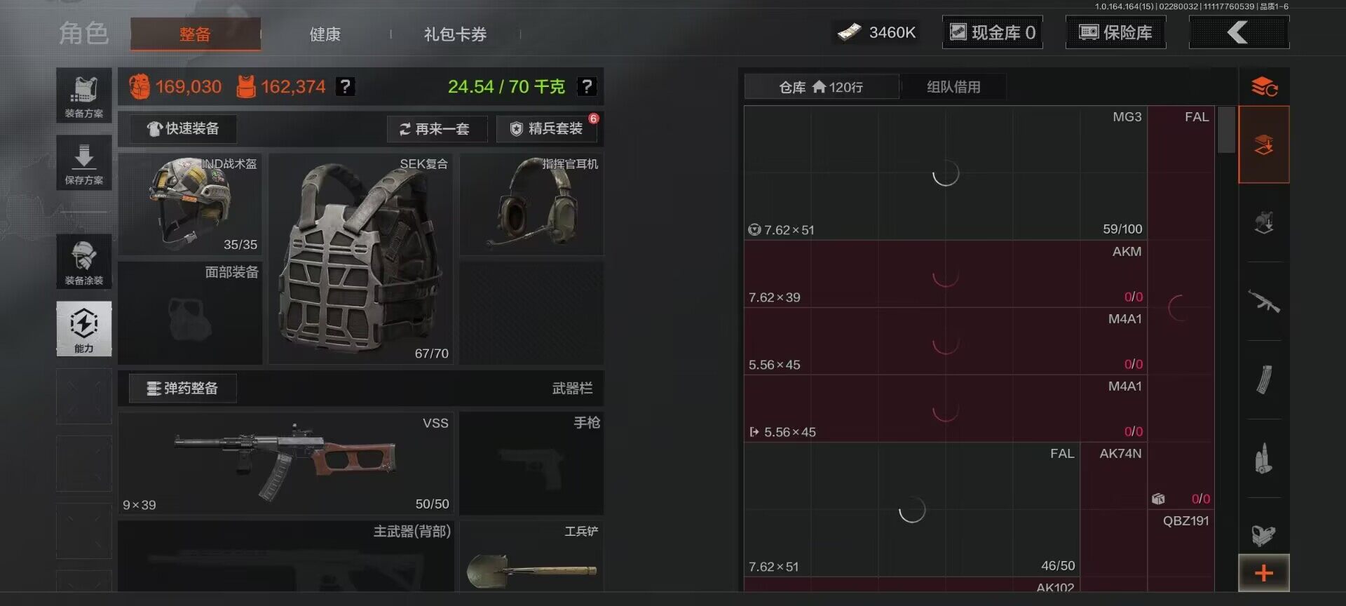The width and height of the screenshot is (1346, 606).
Task: Select the VSS rifle weapon slot
Action: (x=286, y=463)
